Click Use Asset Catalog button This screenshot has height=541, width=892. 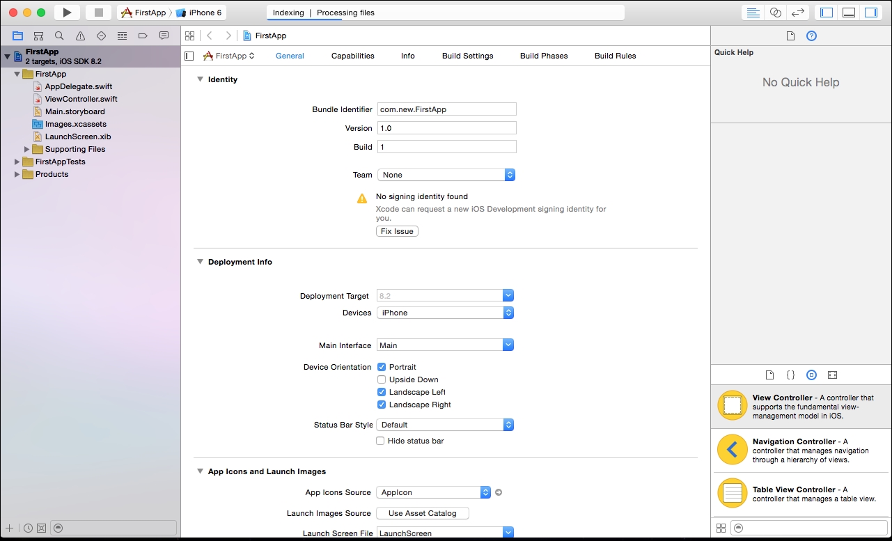(x=422, y=513)
